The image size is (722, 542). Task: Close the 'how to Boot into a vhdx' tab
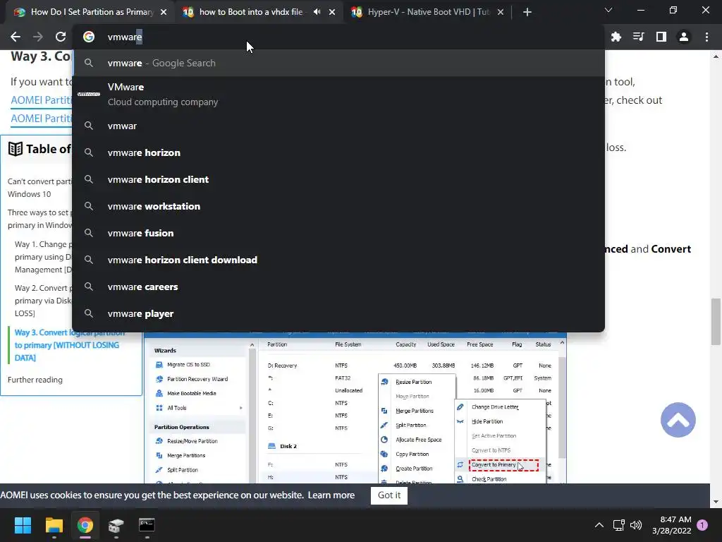(x=332, y=12)
